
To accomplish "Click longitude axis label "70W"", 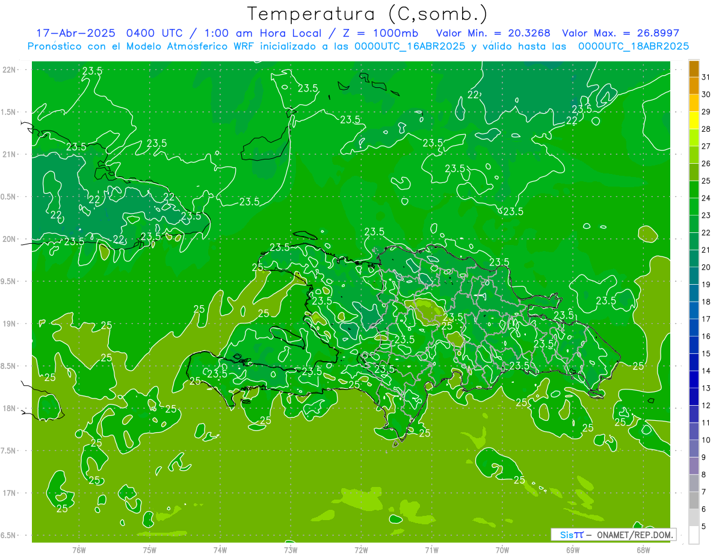I will click(x=502, y=550).
